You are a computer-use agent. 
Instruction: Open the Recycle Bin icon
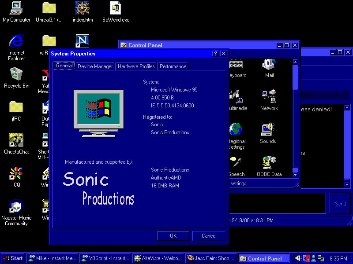coord(16,74)
